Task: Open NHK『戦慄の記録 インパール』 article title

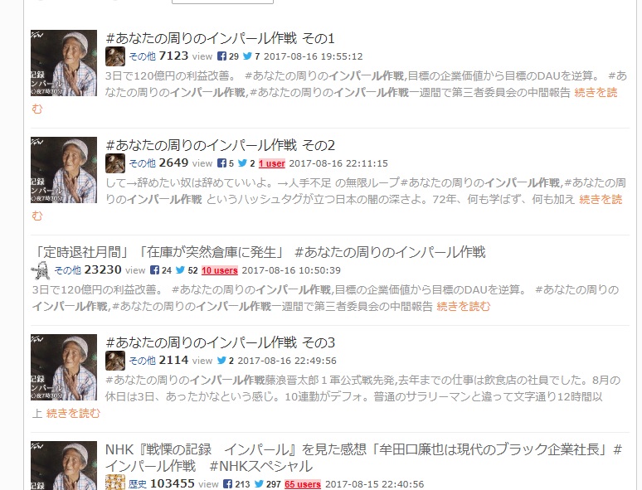Action: pyautogui.click(x=363, y=458)
